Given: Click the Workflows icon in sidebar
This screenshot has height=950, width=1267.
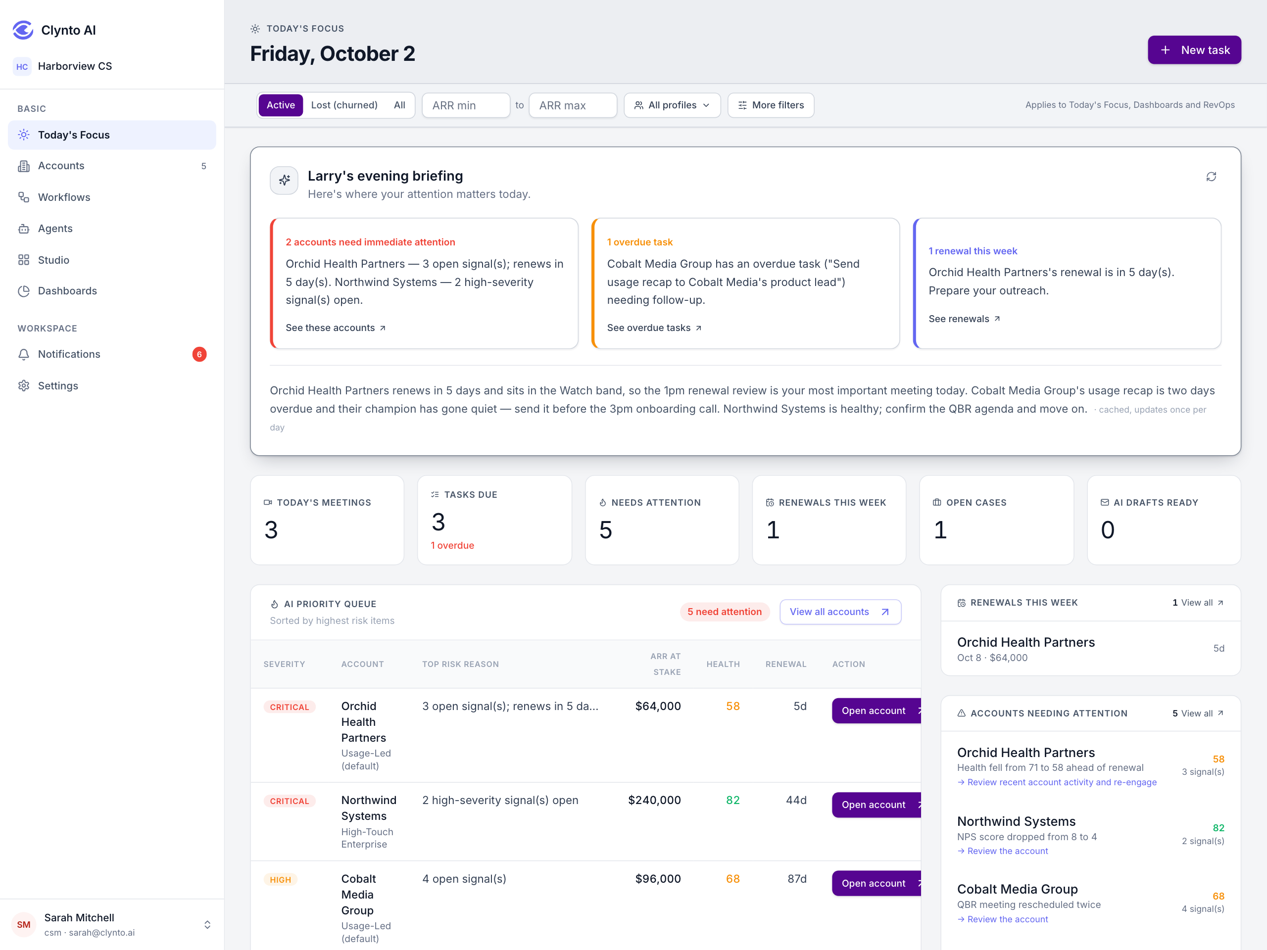Looking at the screenshot, I should click(x=23, y=197).
